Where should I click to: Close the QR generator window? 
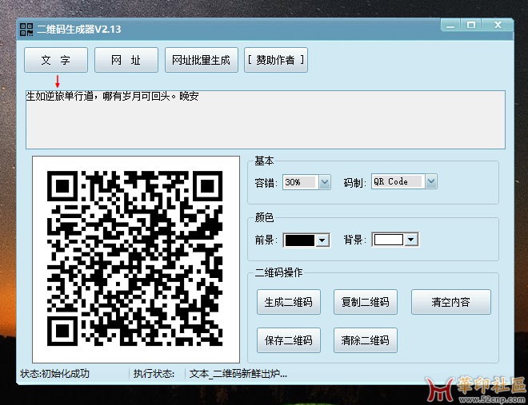click(498, 26)
